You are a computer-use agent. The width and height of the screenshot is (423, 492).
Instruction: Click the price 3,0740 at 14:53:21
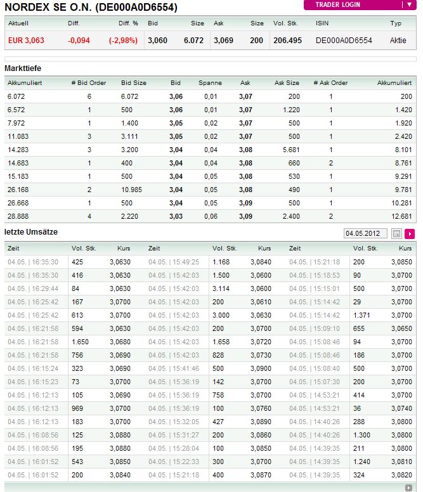coord(401,408)
